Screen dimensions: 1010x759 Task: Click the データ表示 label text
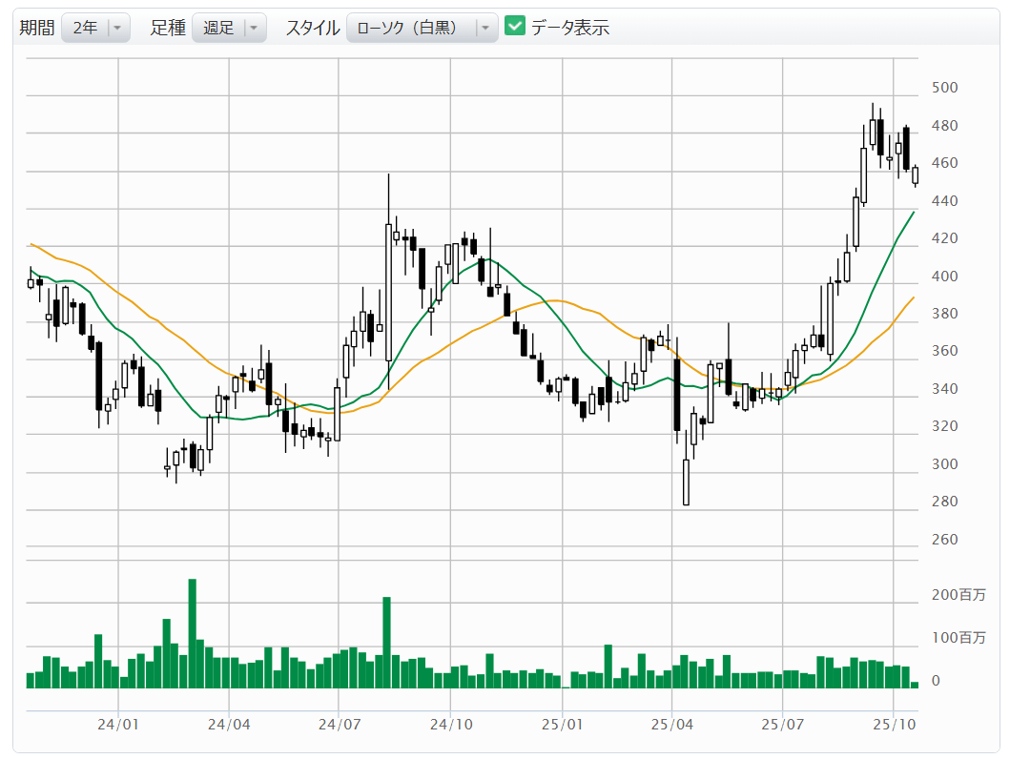click(570, 28)
